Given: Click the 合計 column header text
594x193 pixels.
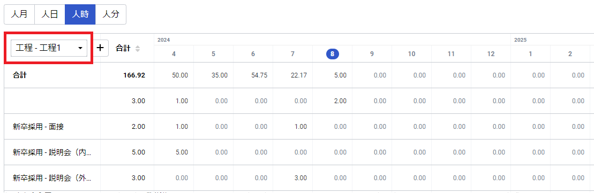Looking at the screenshot, I should [123, 48].
